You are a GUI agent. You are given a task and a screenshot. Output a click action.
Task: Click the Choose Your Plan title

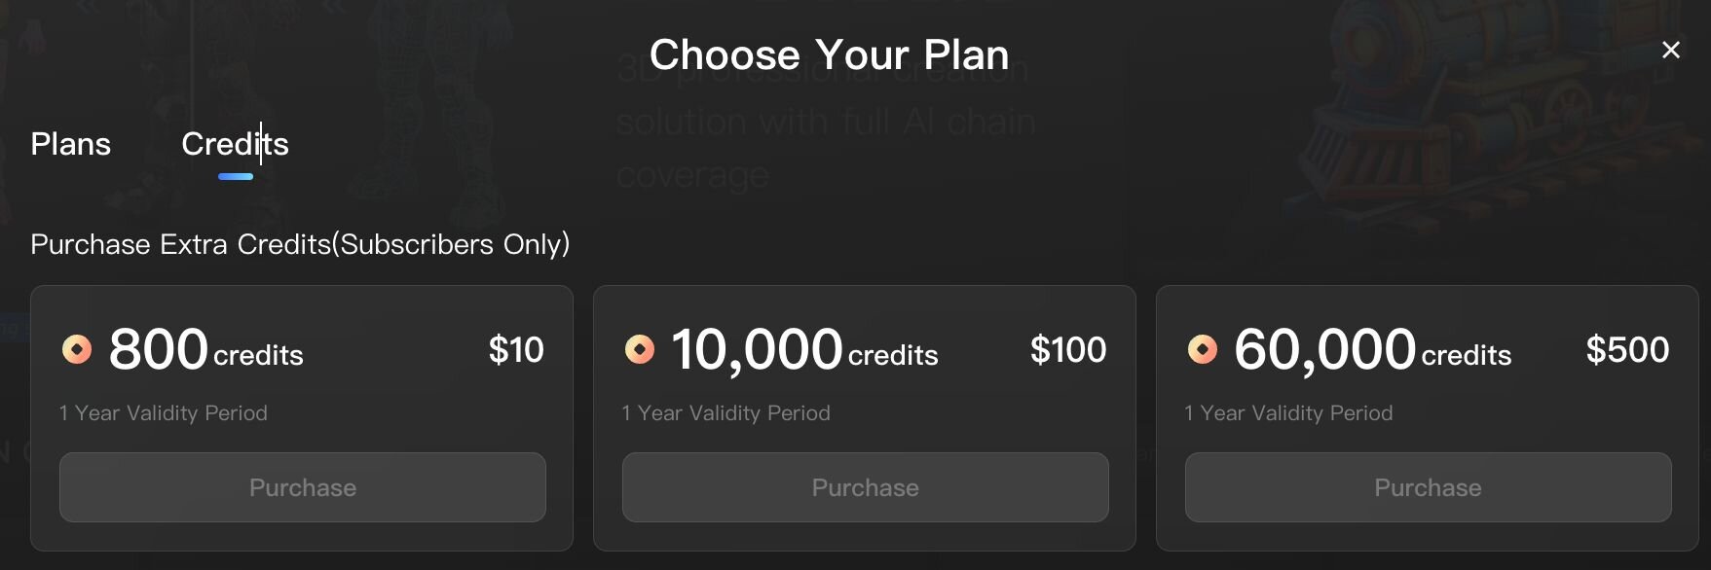coord(829,54)
